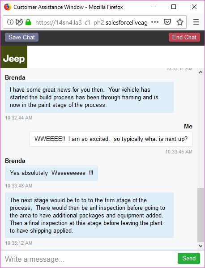Viewport: 205px width, 268px height.
Task: Maximize the Customer Assistance window
Action: click(x=174, y=7)
